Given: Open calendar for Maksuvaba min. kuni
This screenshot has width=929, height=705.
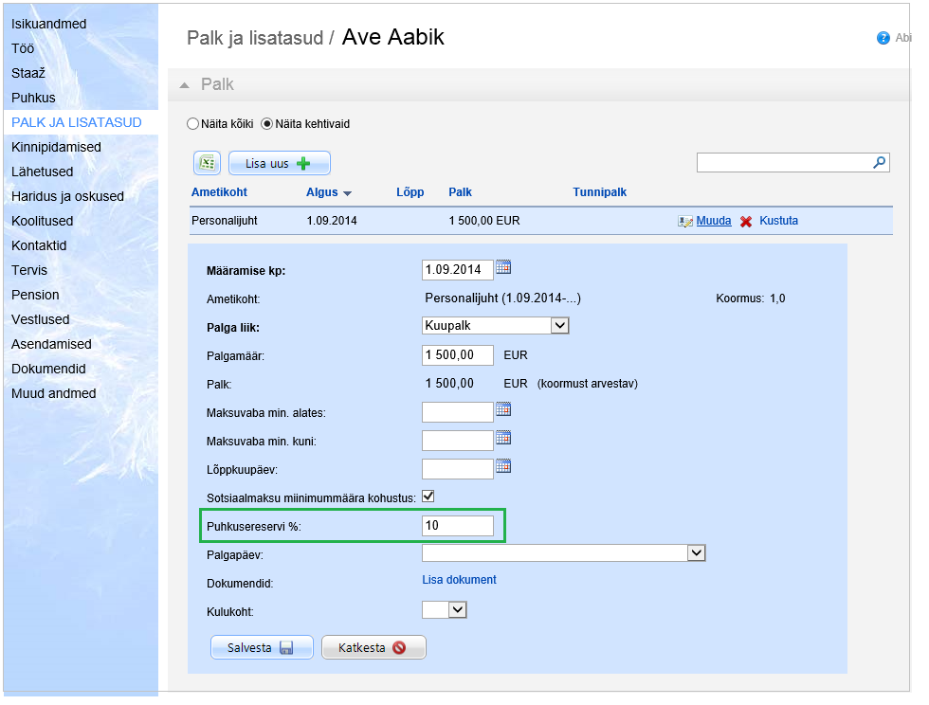Looking at the screenshot, I should (504, 438).
